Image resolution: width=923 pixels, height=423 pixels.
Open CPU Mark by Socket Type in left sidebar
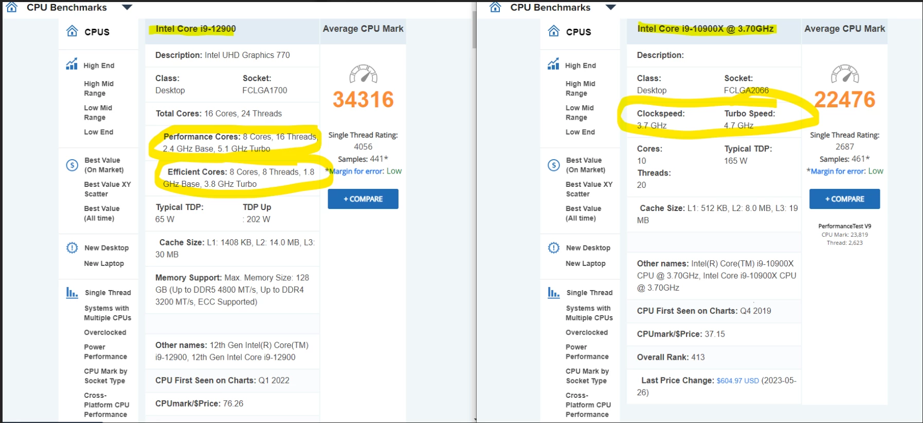pos(105,376)
